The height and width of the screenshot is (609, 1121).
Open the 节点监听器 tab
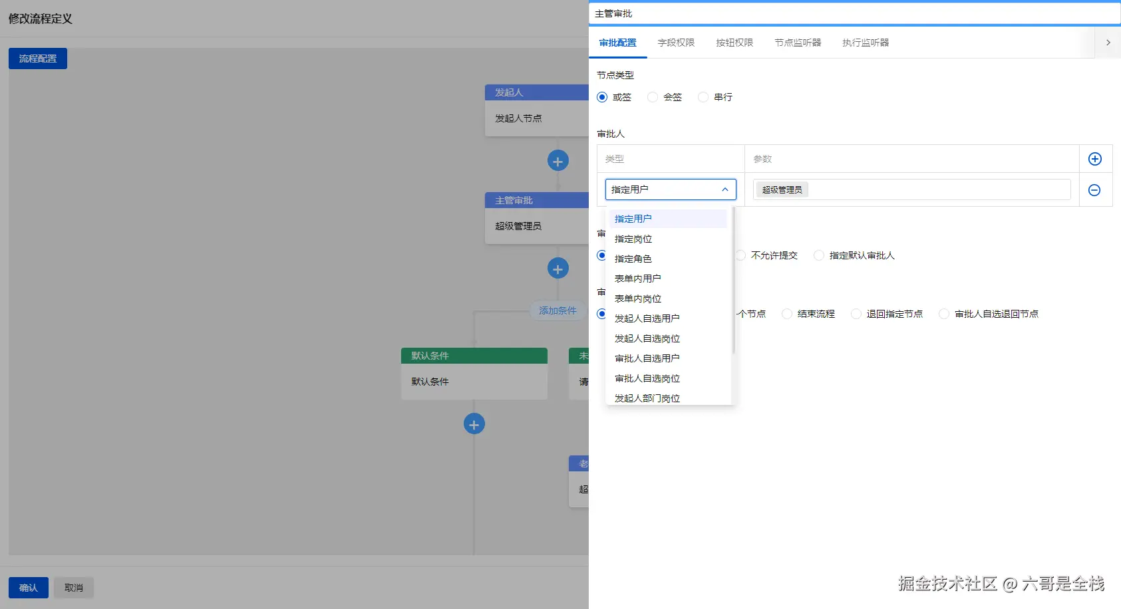click(x=797, y=42)
